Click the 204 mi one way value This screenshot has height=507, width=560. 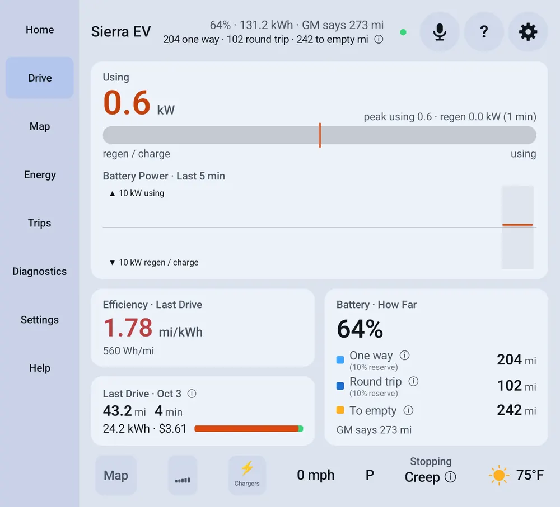pyautogui.click(x=516, y=359)
